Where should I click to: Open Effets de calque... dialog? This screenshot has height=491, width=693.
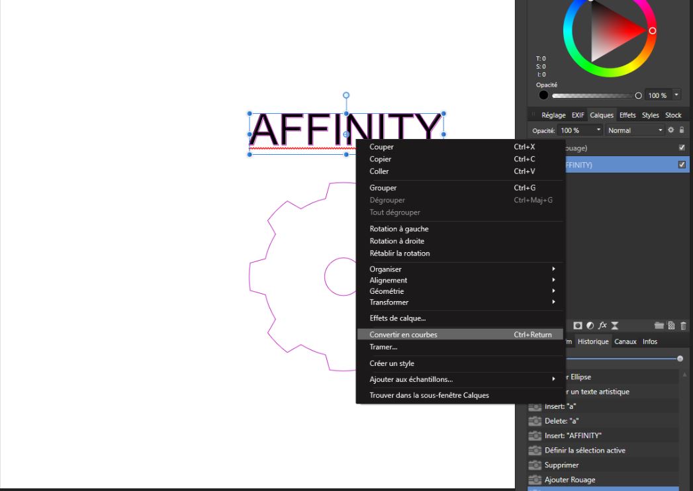pyautogui.click(x=459, y=318)
